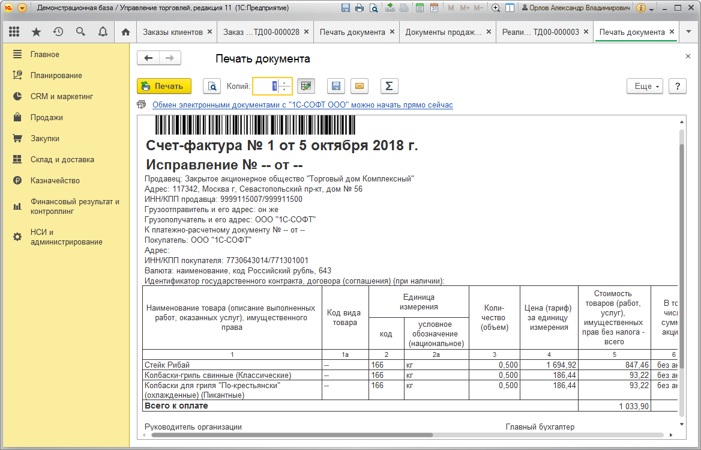Expand the open tabs list arrow
Screen dimensions: 701x450
688,32
